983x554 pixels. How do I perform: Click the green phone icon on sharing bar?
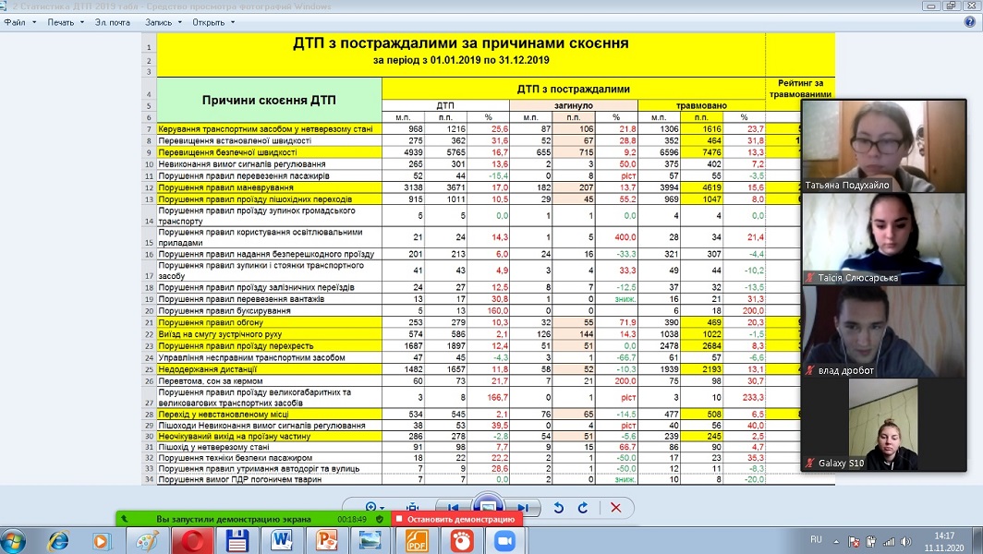click(x=124, y=520)
